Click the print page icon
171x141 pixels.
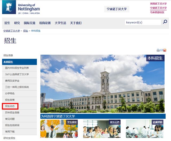coord(158,50)
